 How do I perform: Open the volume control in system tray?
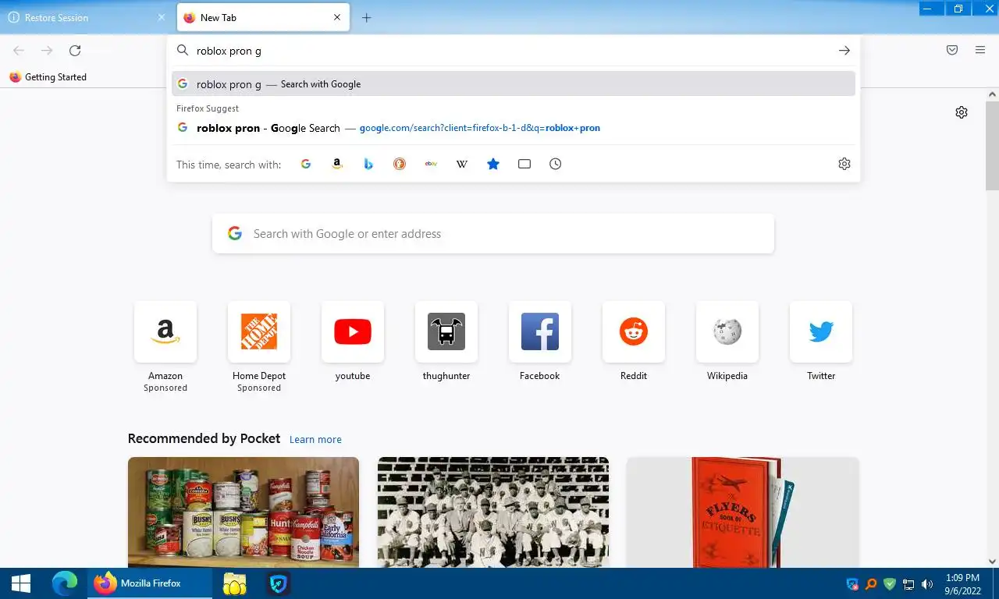(927, 583)
